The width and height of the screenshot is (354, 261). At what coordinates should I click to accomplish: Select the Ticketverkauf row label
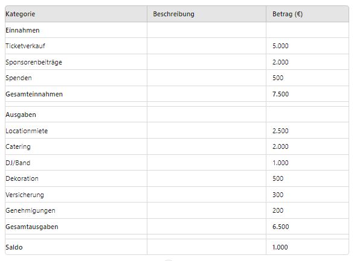[x=25, y=46]
